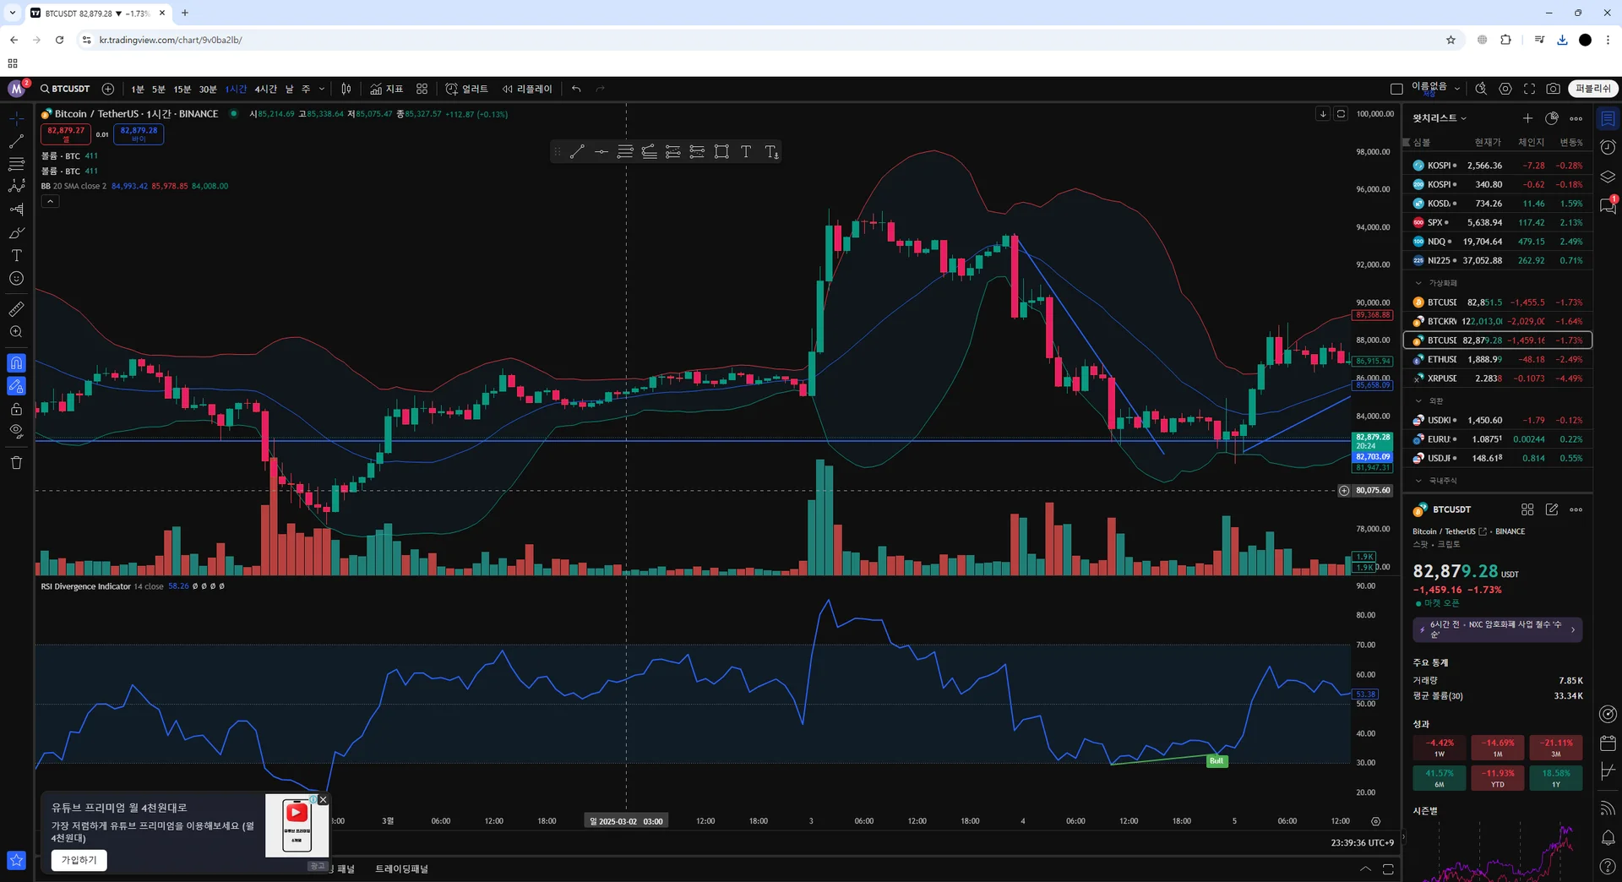Open the quick search lightning icon

point(1481,89)
